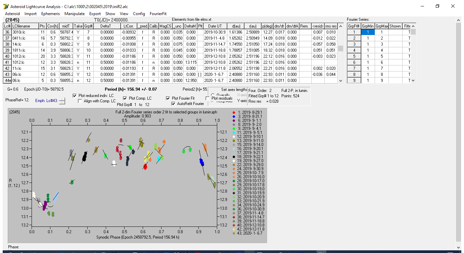Click the GrpMax column header
The height and width of the screenshot is (253, 464).
[x=382, y=26]
